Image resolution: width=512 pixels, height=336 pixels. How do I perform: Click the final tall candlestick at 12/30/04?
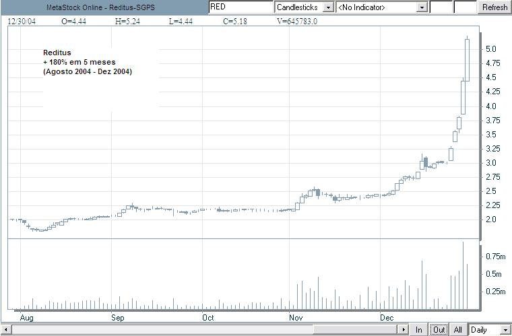pyautogui.click(x=468, y=60)
